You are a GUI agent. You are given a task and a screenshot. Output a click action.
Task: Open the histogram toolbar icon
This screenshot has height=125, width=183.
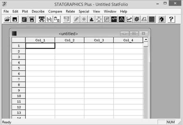91,19
